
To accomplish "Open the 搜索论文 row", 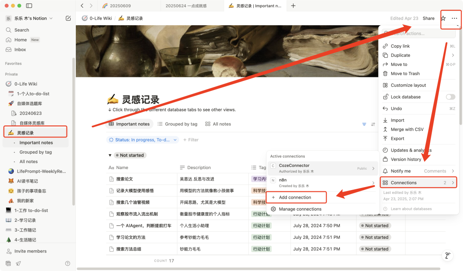I will click(124, 179).
